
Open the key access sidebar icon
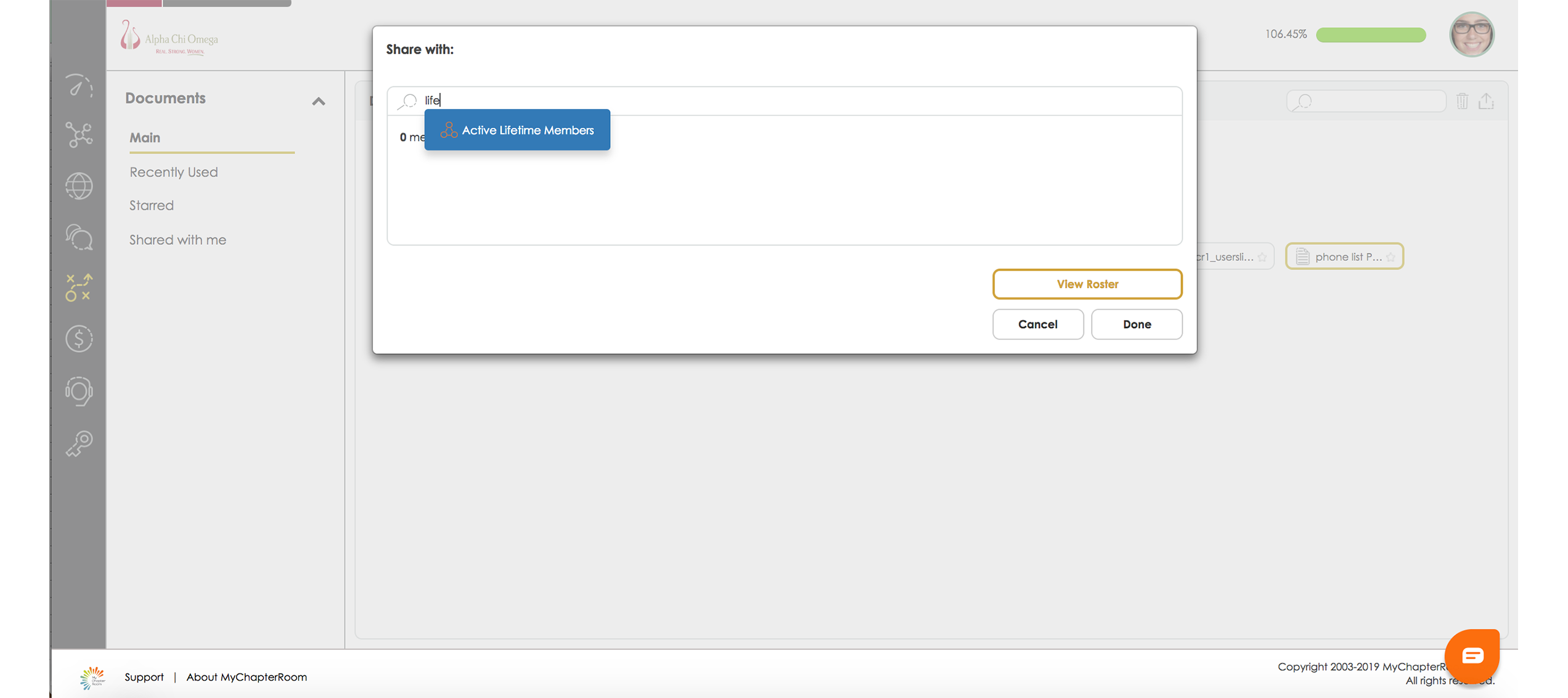pyautogui.click(x=79, y=443)
